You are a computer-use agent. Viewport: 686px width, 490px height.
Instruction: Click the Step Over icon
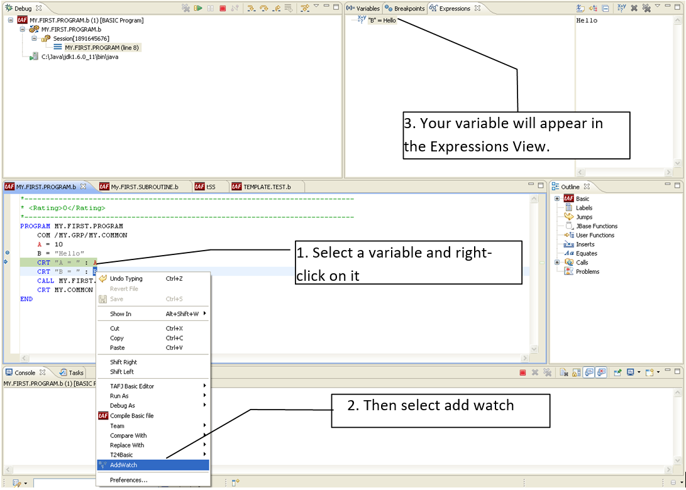(x=263, y=8)
